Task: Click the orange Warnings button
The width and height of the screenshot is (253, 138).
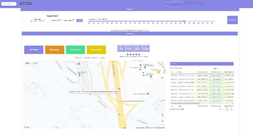Action: click(x=54, y=50)
